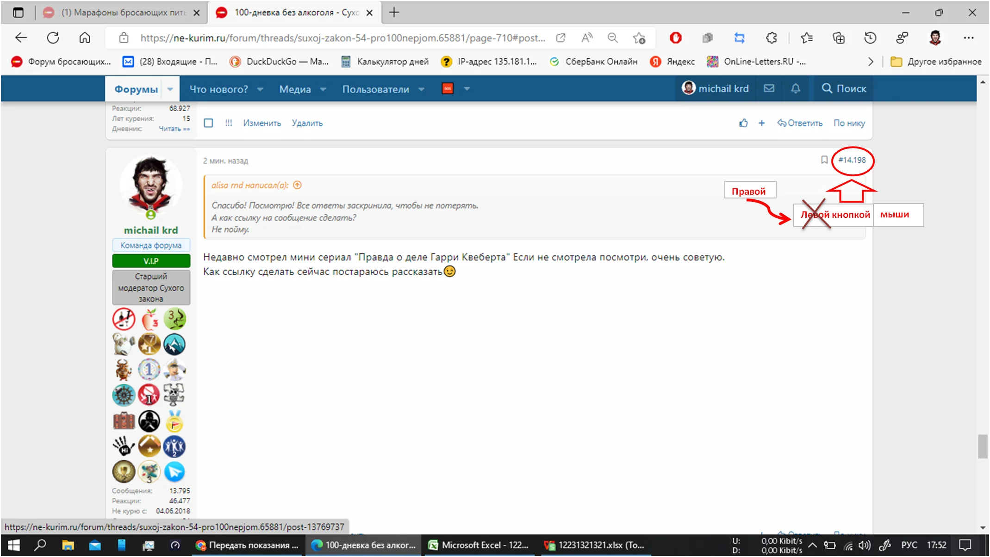This screenshot has width=990, height=557.
Task: Bookmark the post with the ribbon icon
Action: (824, 161)
